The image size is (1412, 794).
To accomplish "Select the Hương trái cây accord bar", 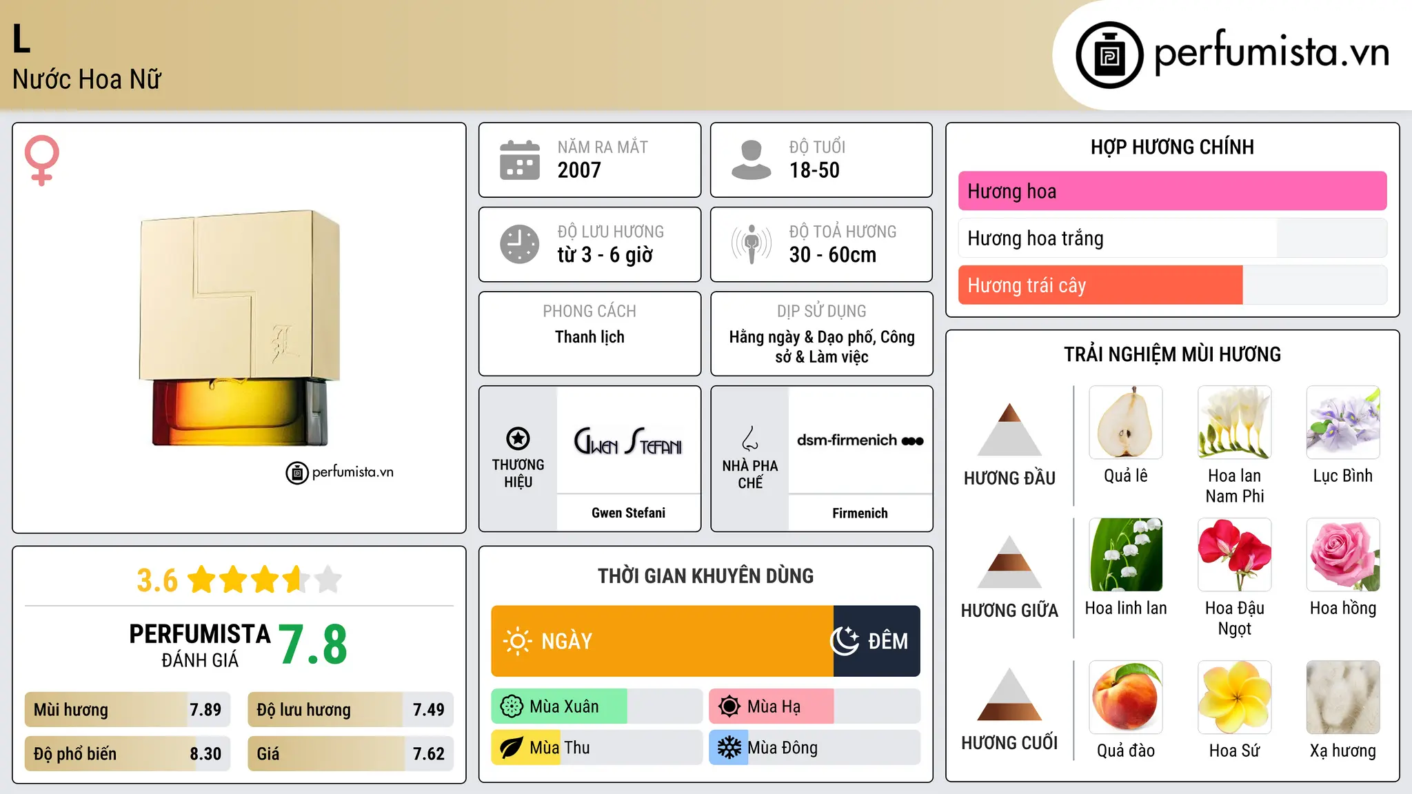I will (1172, 285).
